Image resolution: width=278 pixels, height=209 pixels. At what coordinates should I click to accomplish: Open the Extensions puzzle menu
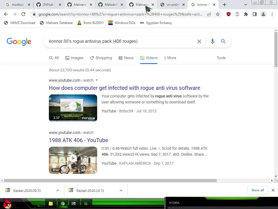[x=246, y=14]
